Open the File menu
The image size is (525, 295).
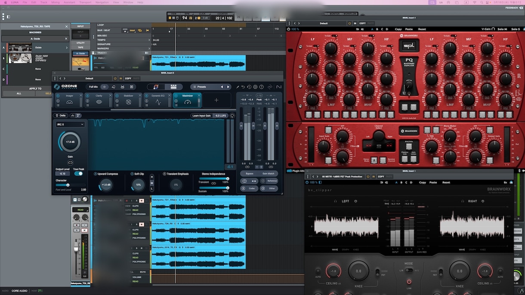25,2
